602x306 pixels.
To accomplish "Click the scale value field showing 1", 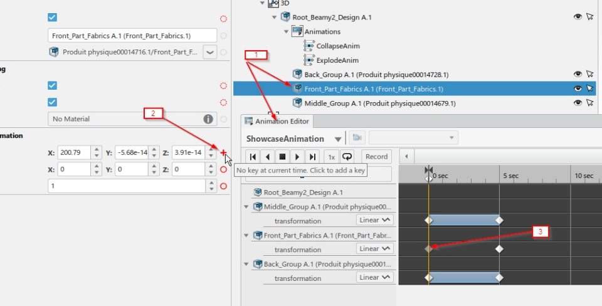I will (127, 186).
